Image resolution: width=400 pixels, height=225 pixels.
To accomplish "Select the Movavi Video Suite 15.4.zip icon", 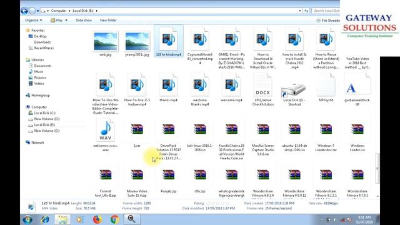I will [x=137, y=175].
